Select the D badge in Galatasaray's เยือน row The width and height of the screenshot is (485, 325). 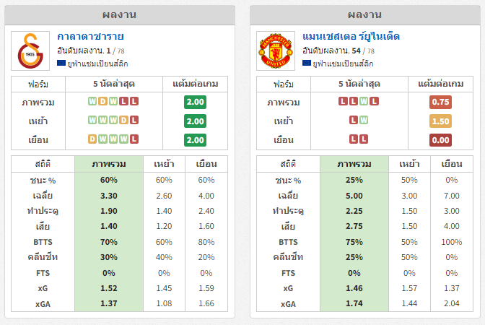pos(92,139)
